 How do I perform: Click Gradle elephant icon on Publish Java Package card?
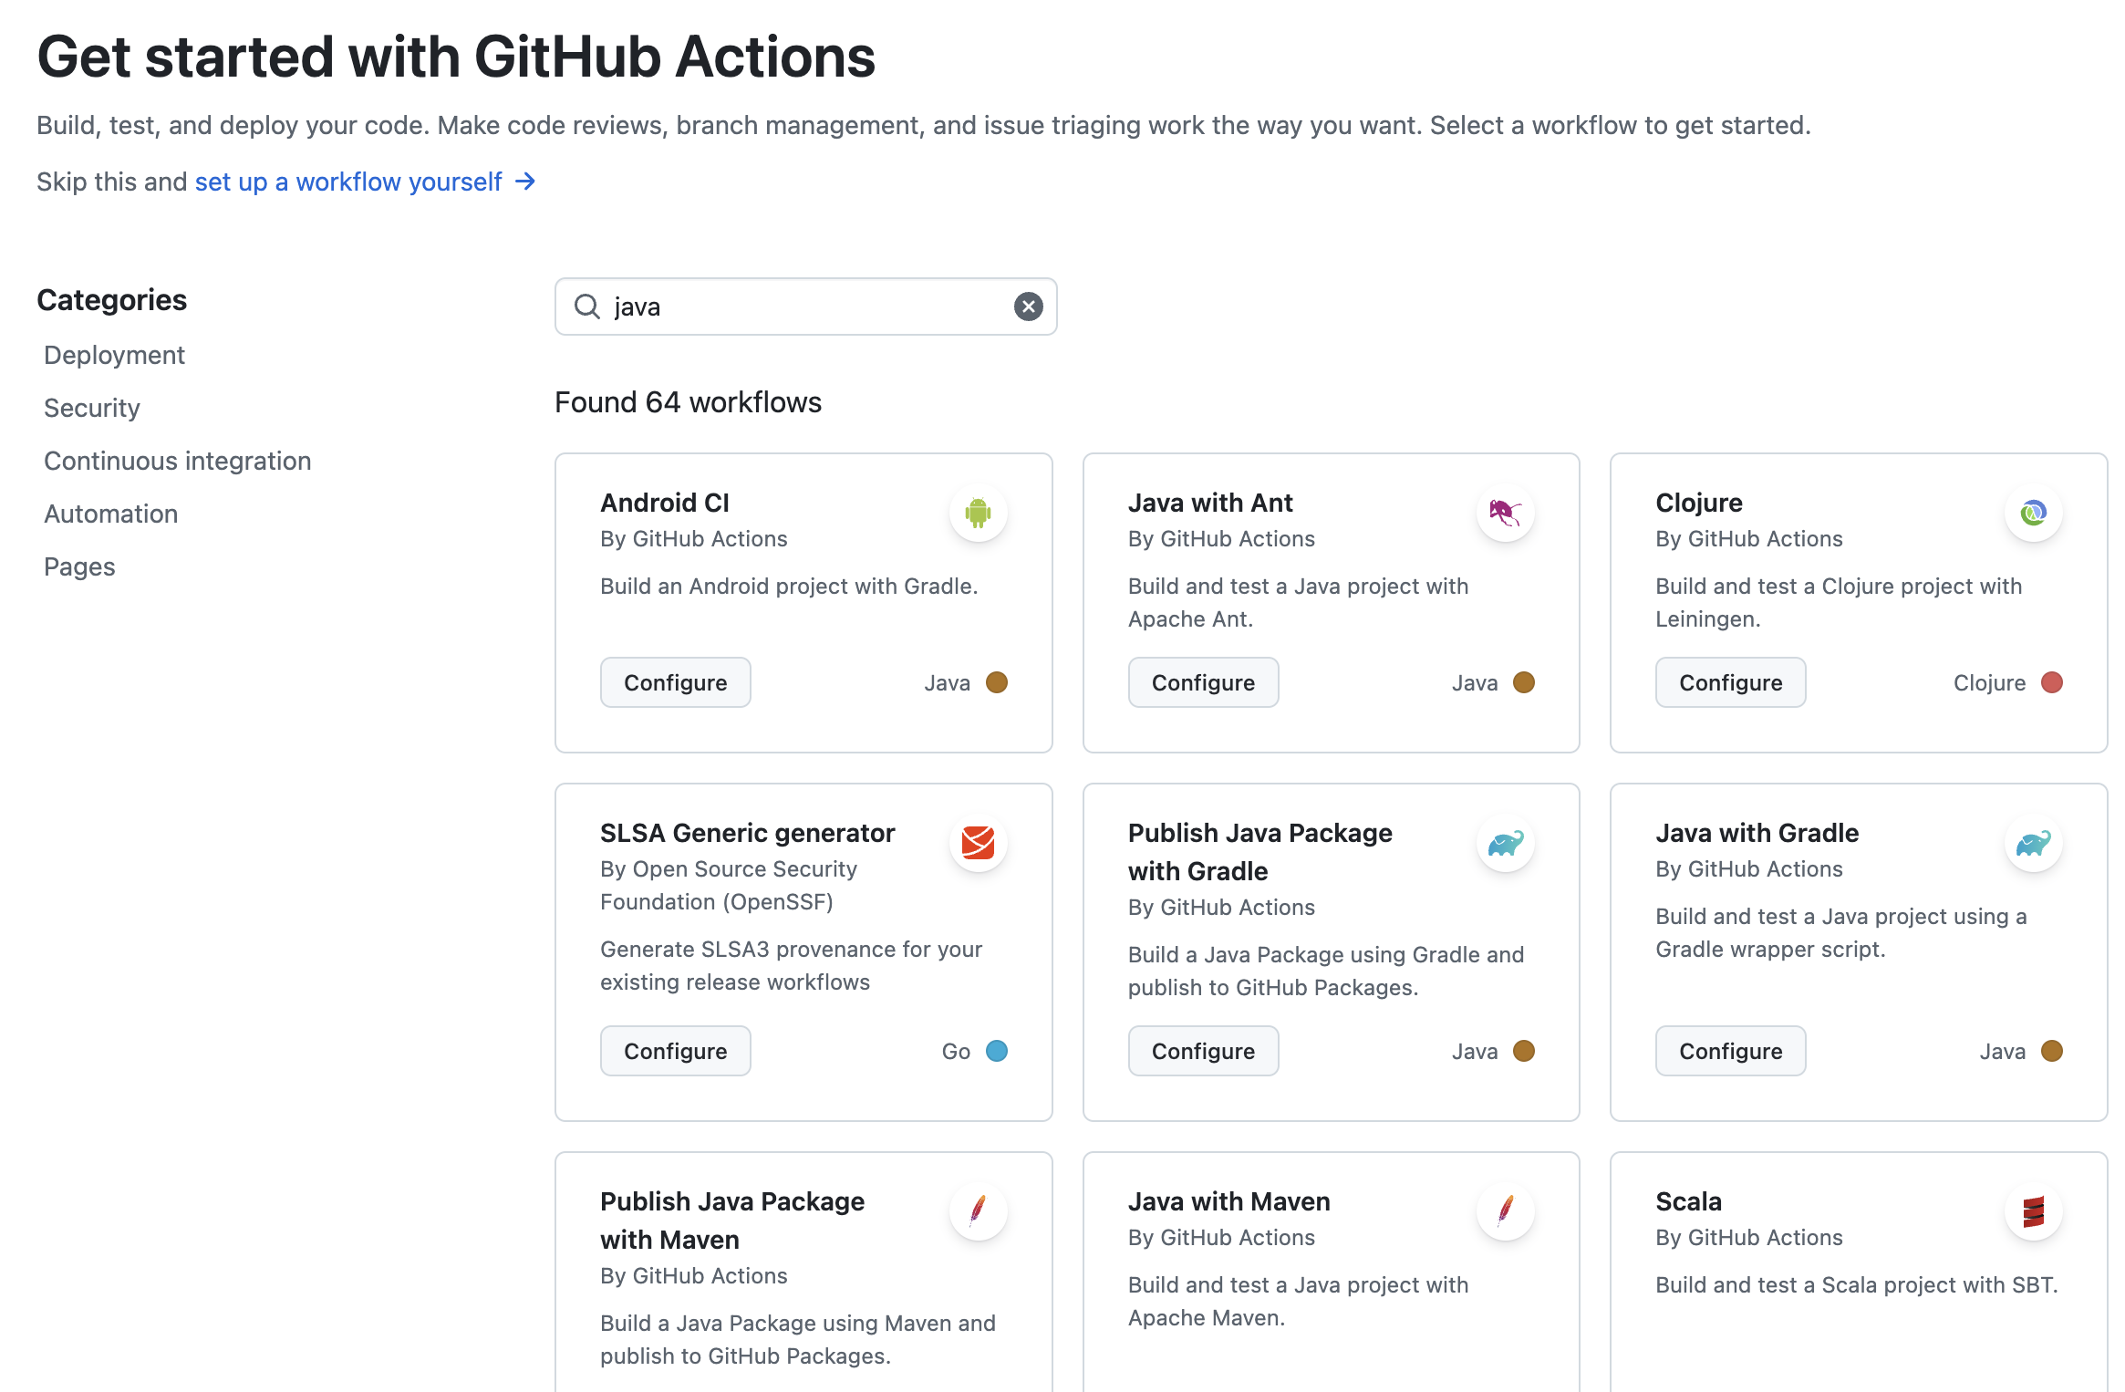(x=1505, y=843)
